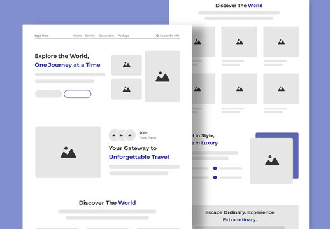Click the 'One Journey at a Time' heading

[68, 65]
